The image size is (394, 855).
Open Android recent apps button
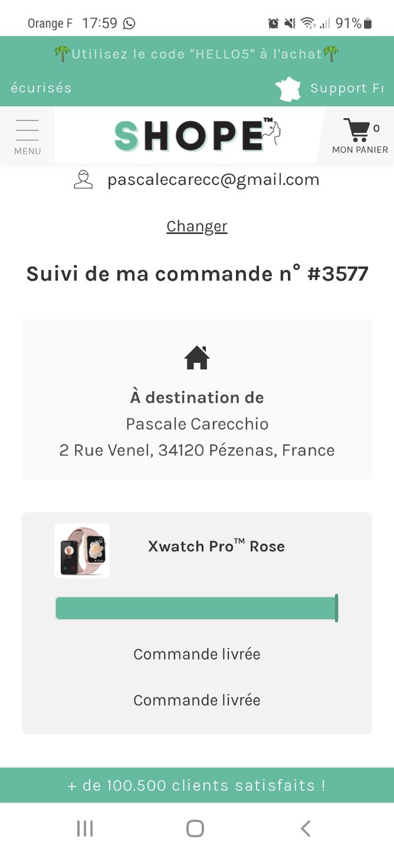85,828
